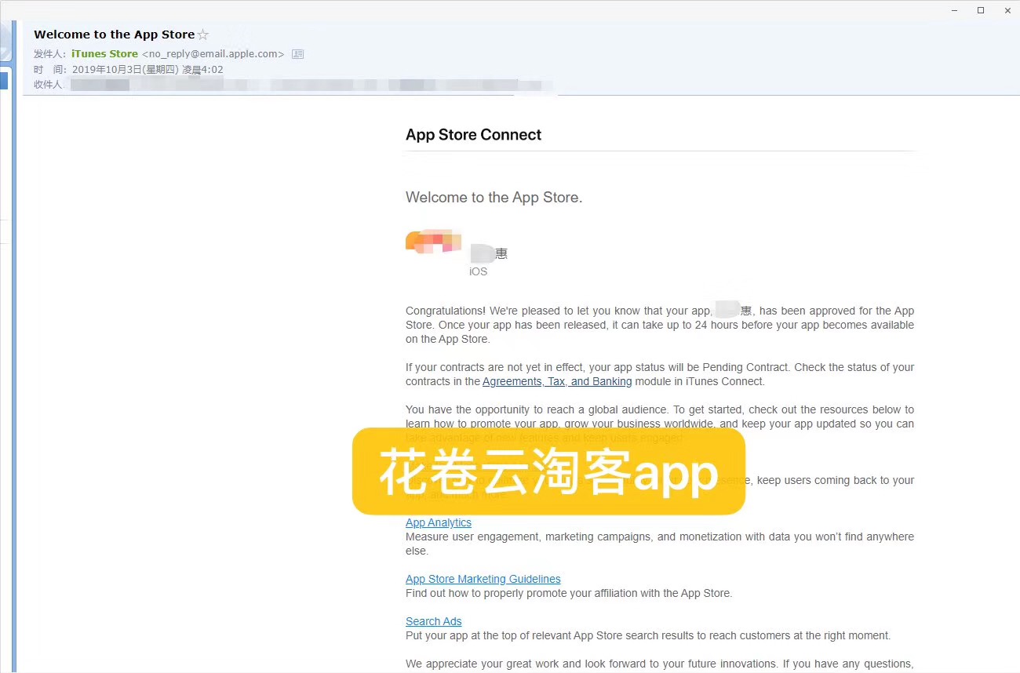This screenshot has width=1020, height=673.
Task: Close the email window
Action: point(1007,10)
